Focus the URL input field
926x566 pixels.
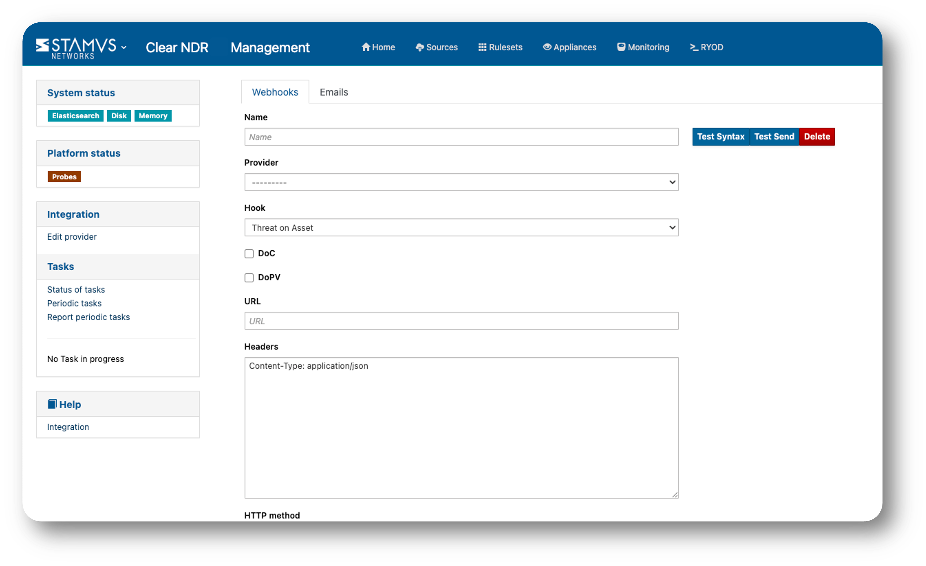click(x=461, y=321)
